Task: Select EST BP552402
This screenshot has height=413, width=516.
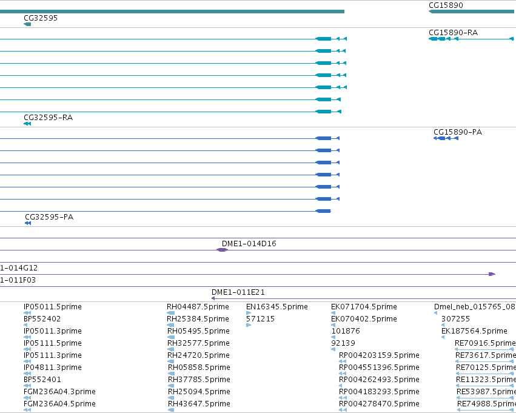Action: coord(42,319)
